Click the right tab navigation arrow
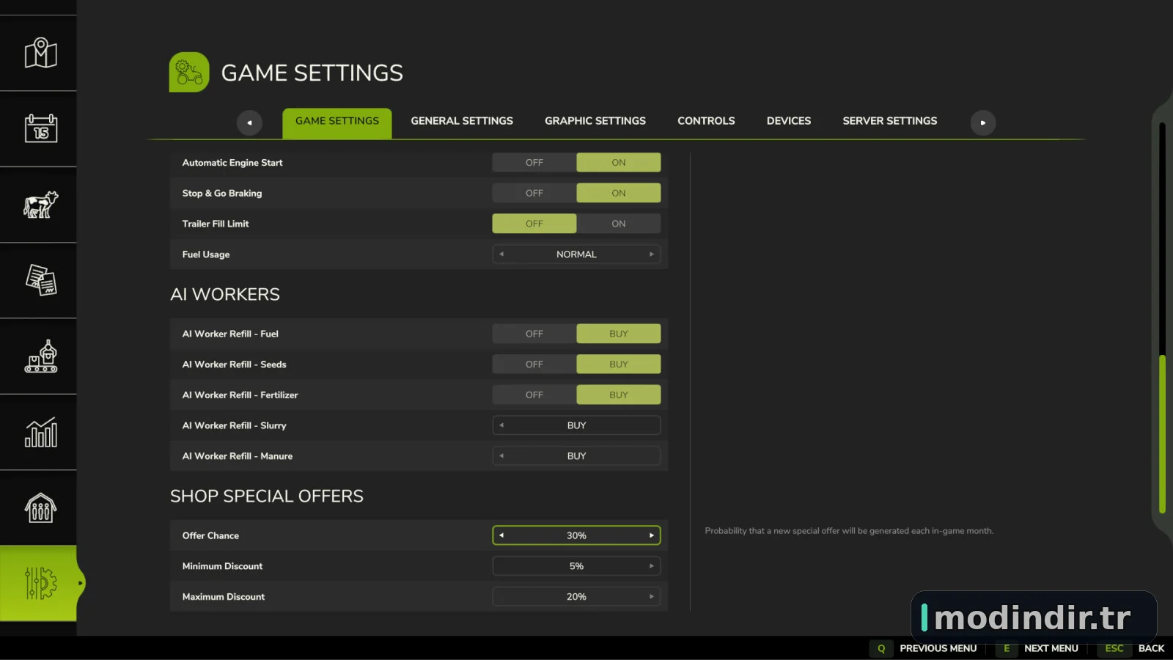The image size is (1173, 660). [983, 122]
